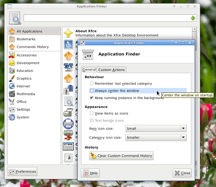216x187 pixels.
Task: Click the green up arrow in search field
Action: (x=193, y=18)
